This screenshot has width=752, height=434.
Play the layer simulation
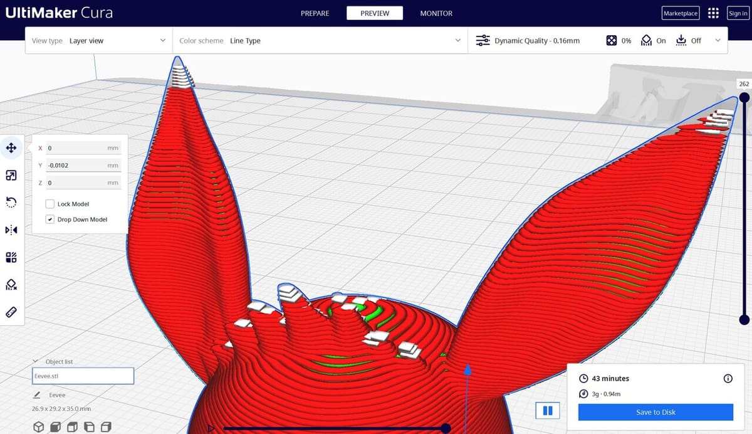[211, 428]
